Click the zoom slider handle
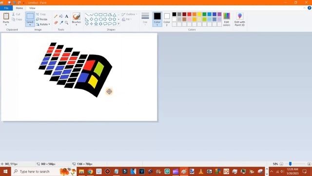 coord(291,164)
